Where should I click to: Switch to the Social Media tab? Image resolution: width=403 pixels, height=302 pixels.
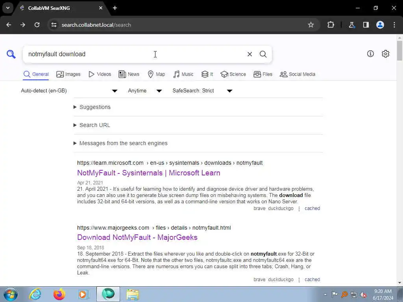pyautogui.click(x=298, y=74)
